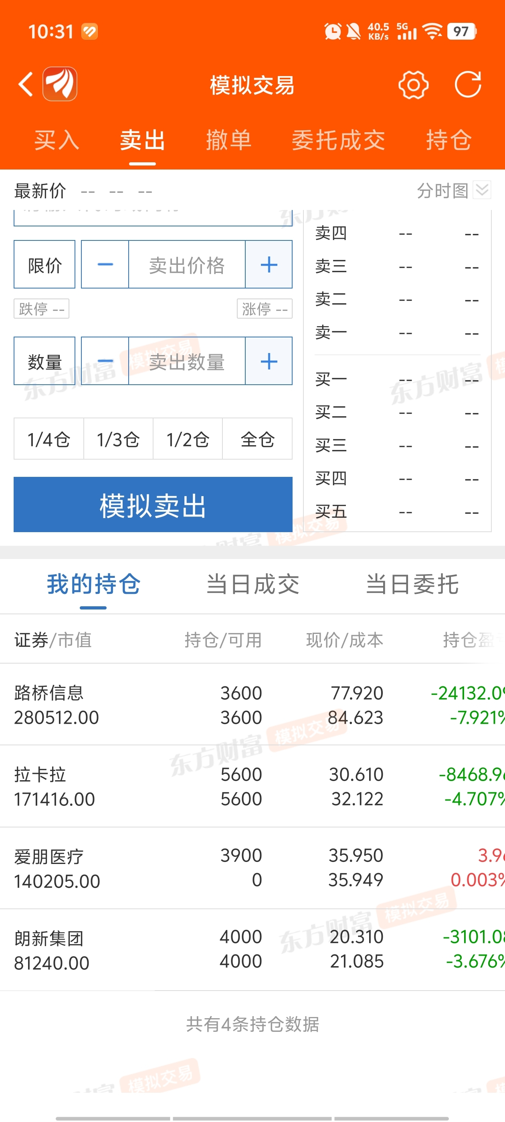The height and width of the screenshot is (1122, 505).
Task: Switch to 撤单 tab
Action: 229,140
